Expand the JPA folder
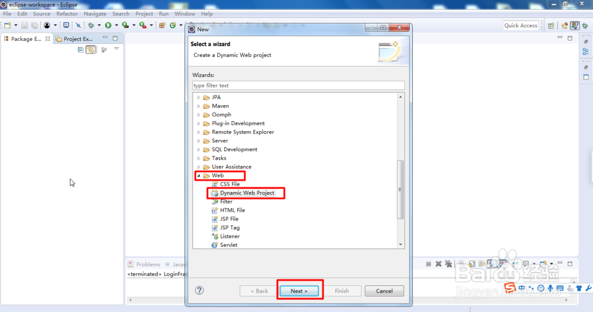 pyautogui.click(x=199, y=97)
